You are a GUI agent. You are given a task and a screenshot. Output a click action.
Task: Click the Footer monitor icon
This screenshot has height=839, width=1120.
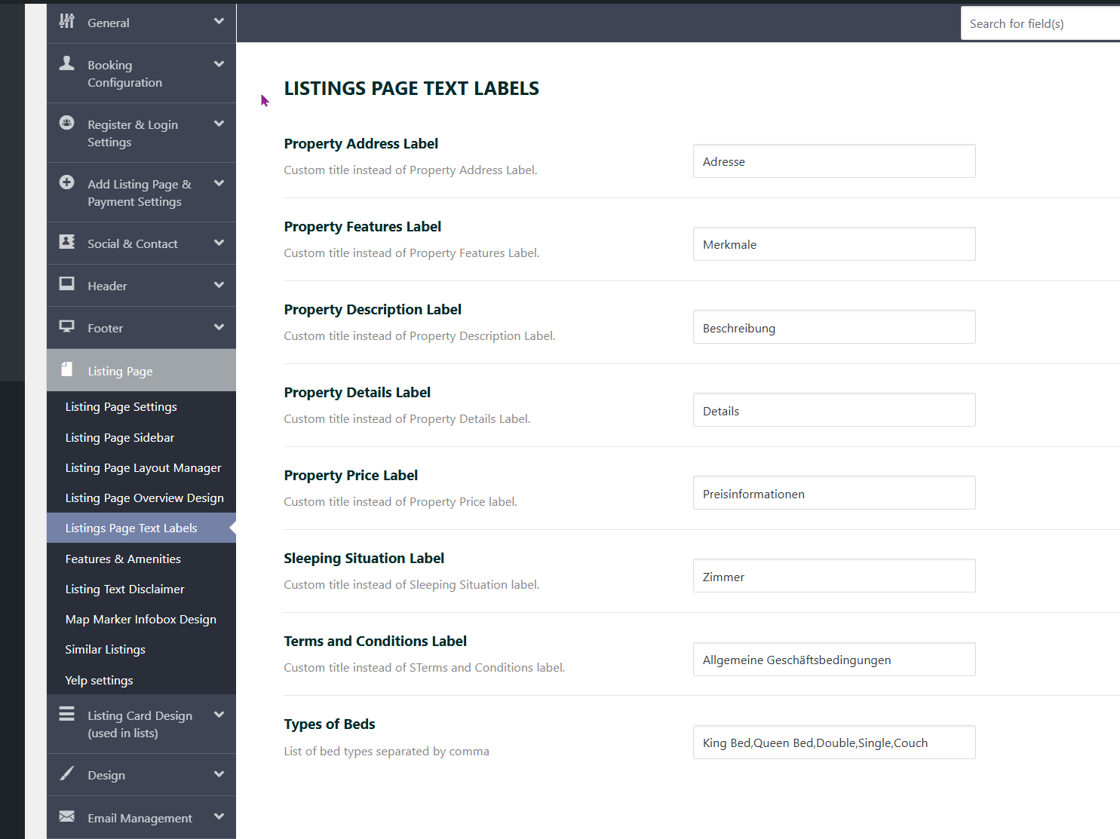(67, 326)
